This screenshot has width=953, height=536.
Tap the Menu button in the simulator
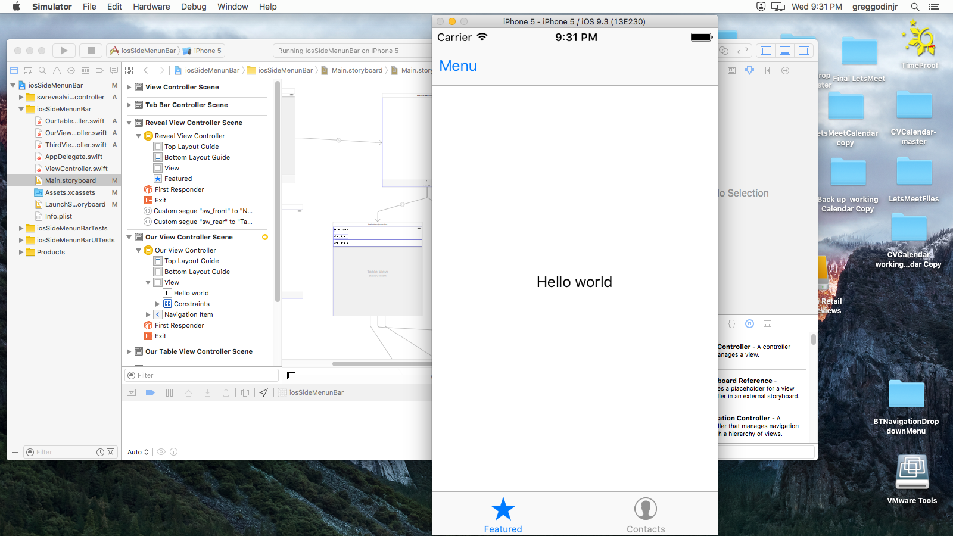pos(457,66)
